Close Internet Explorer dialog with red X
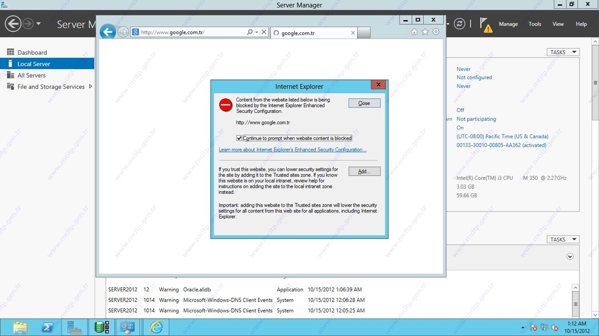Screen dimensions: 599x336 click(378, 85)
